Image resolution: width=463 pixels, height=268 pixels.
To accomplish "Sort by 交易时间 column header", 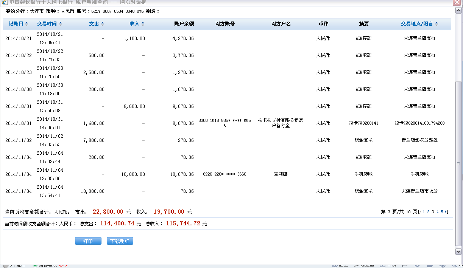I will click(47, 24).
